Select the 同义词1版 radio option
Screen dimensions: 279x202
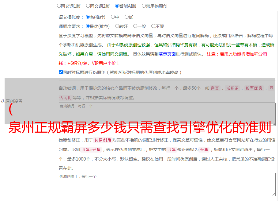pyautogui.click(x=59, y=6)
